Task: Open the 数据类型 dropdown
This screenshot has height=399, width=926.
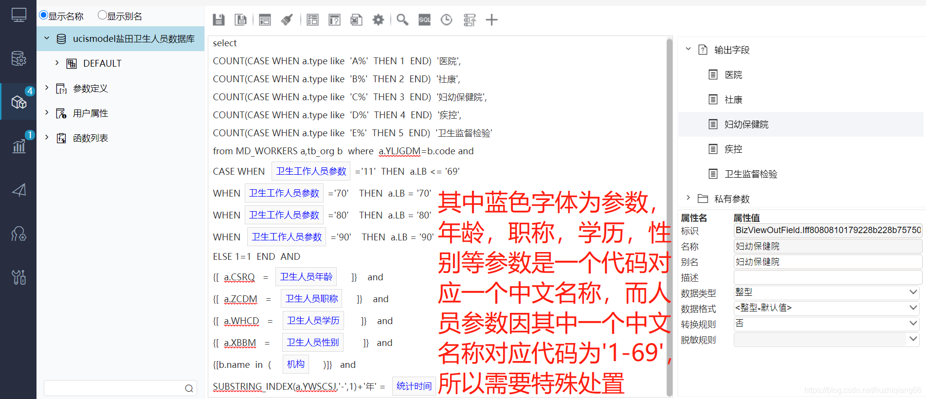Action: 913,292
